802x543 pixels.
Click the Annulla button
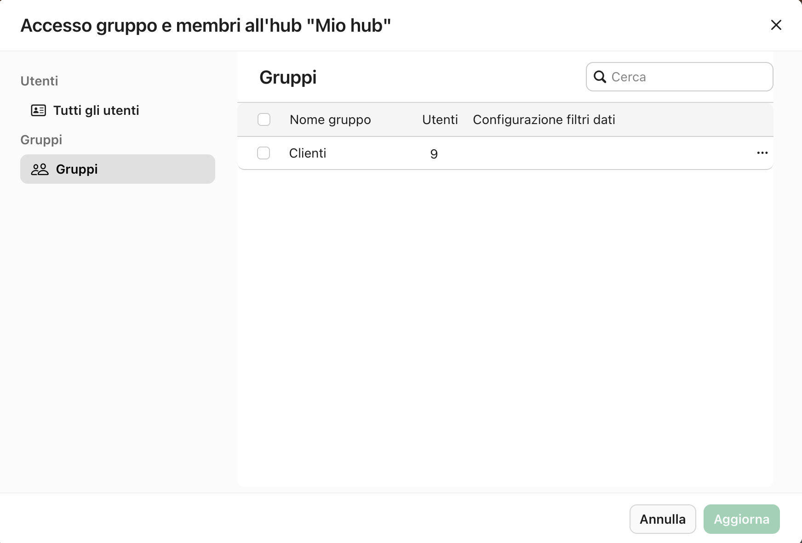pos(662,519)
